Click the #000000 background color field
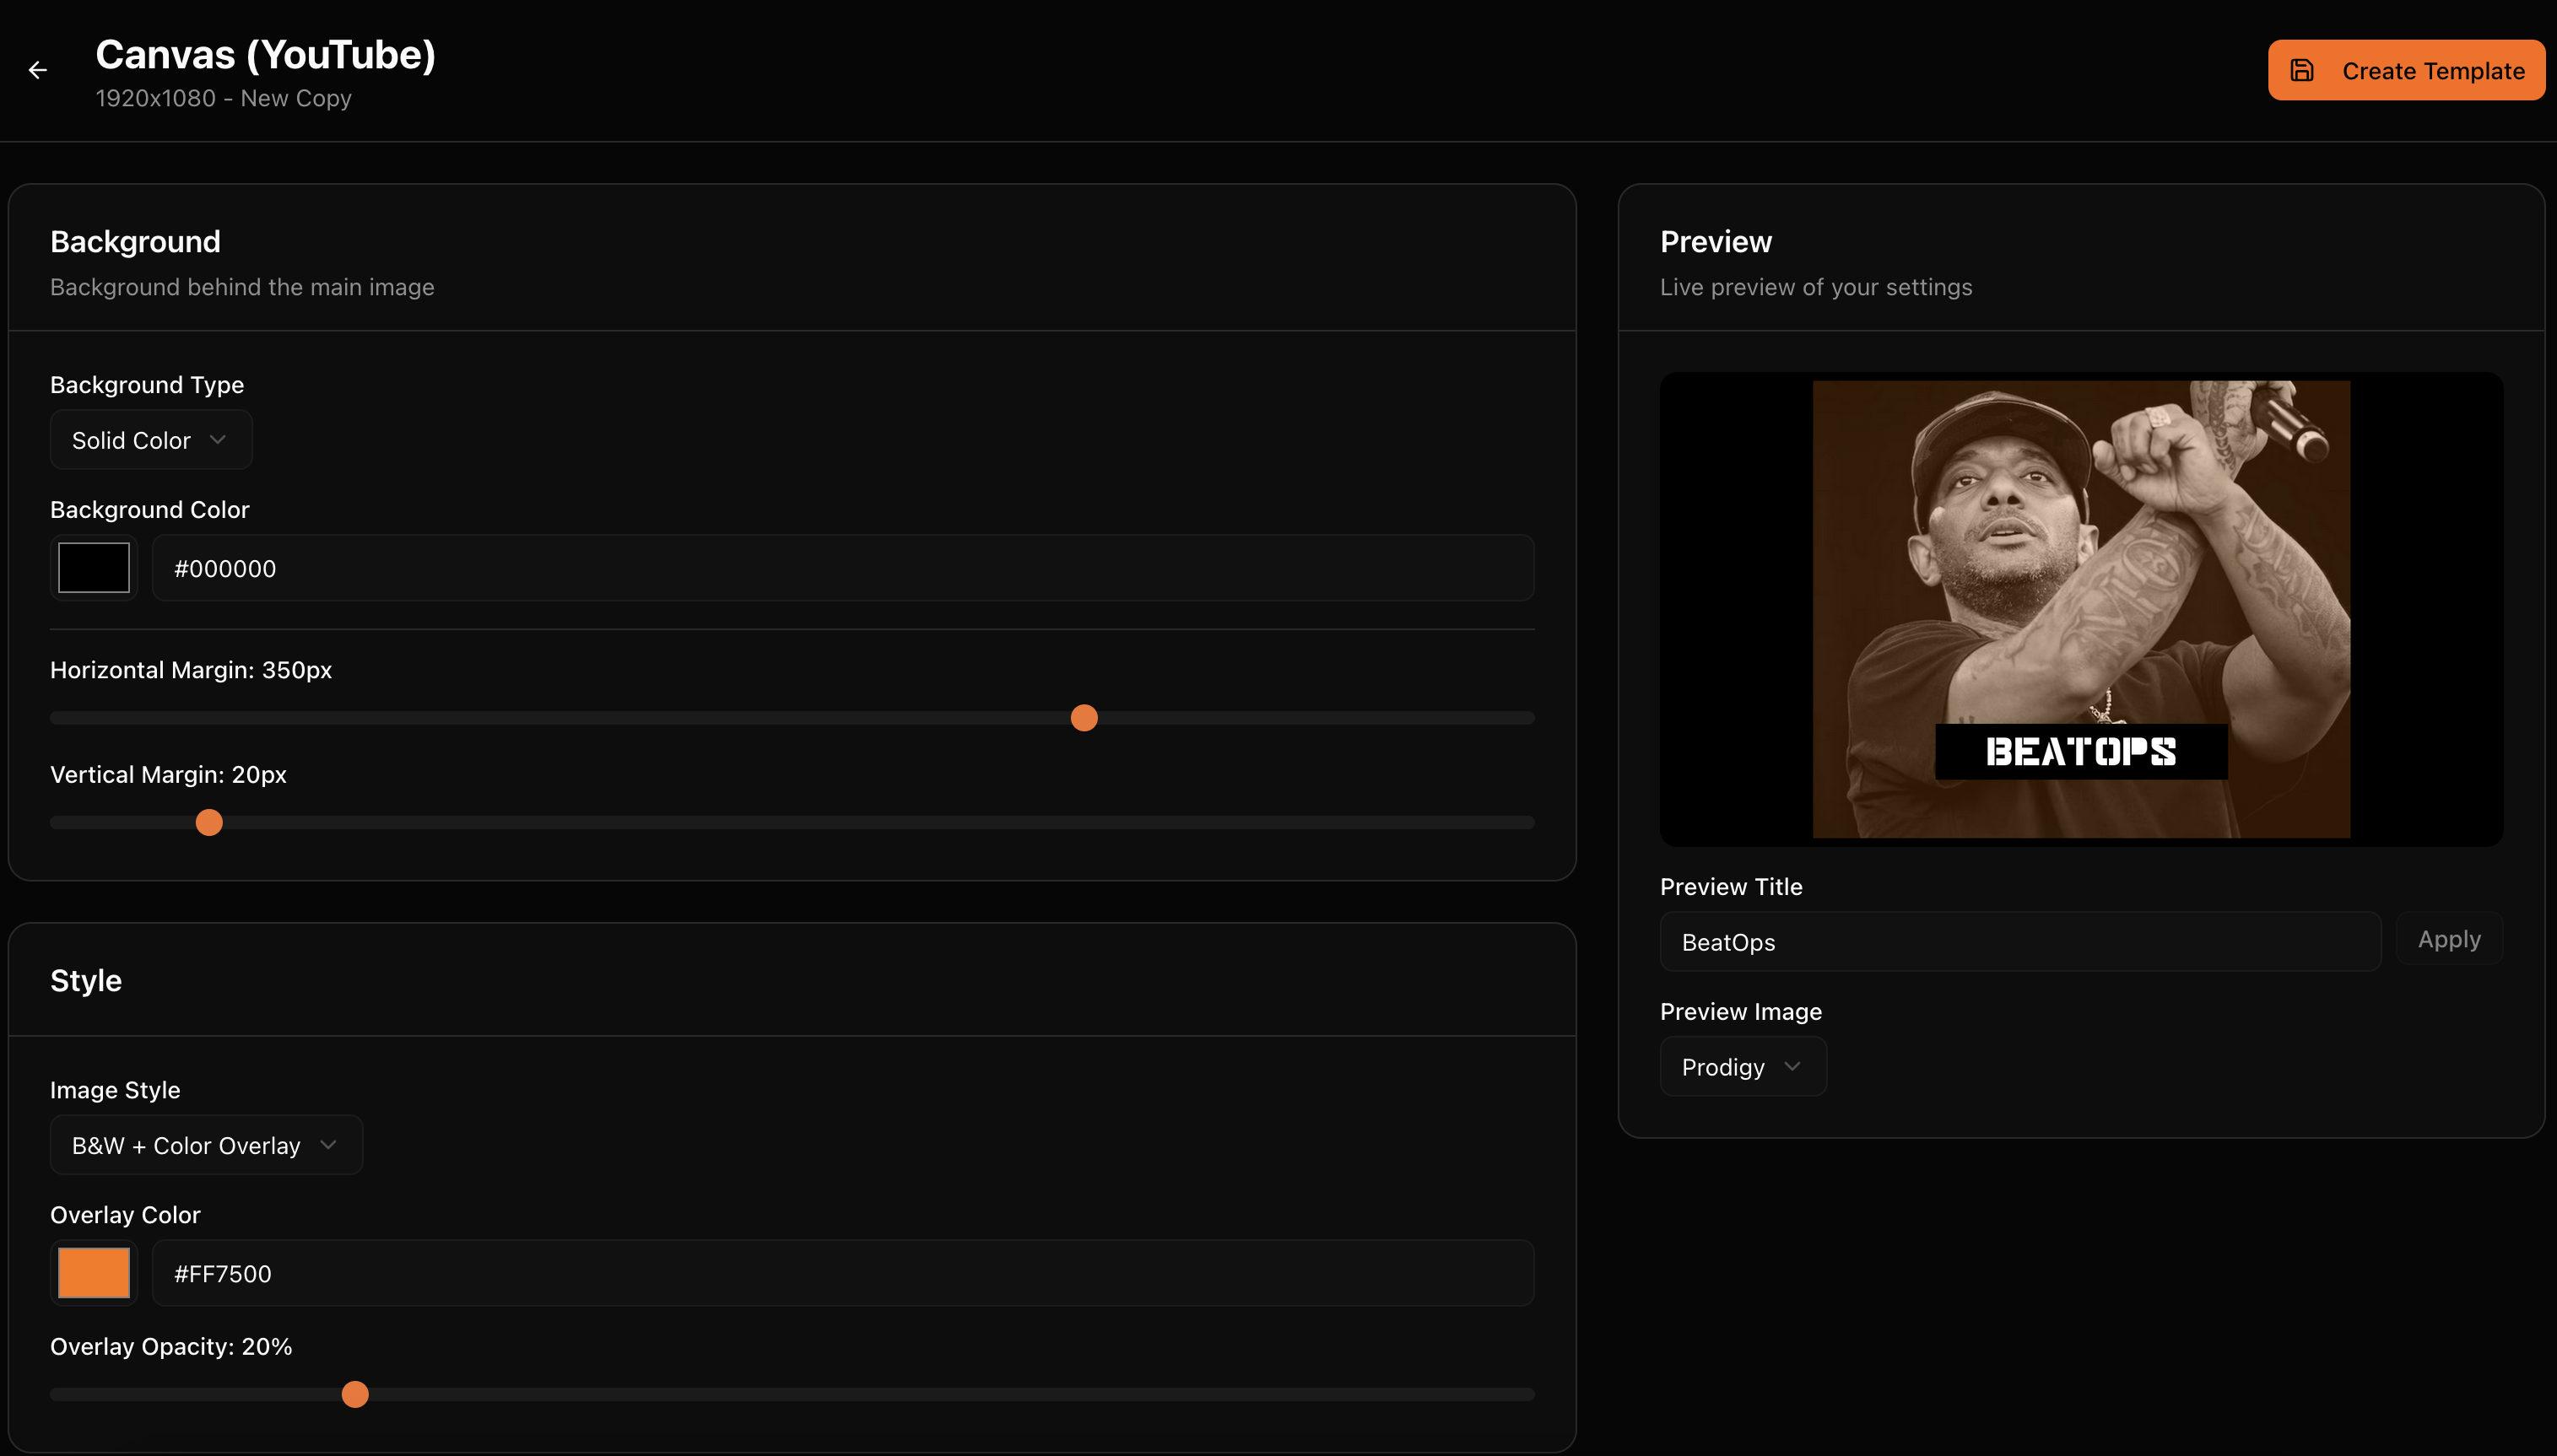 842,568
